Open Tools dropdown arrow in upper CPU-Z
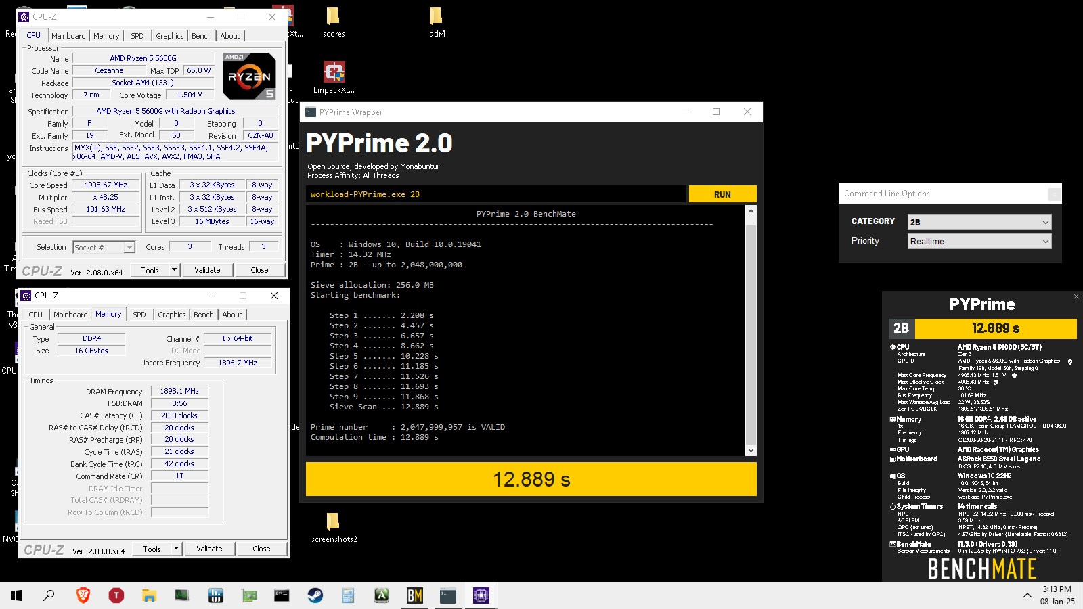Image resolution: width=1083 pixels, height=609 pixels. [174, 269]
